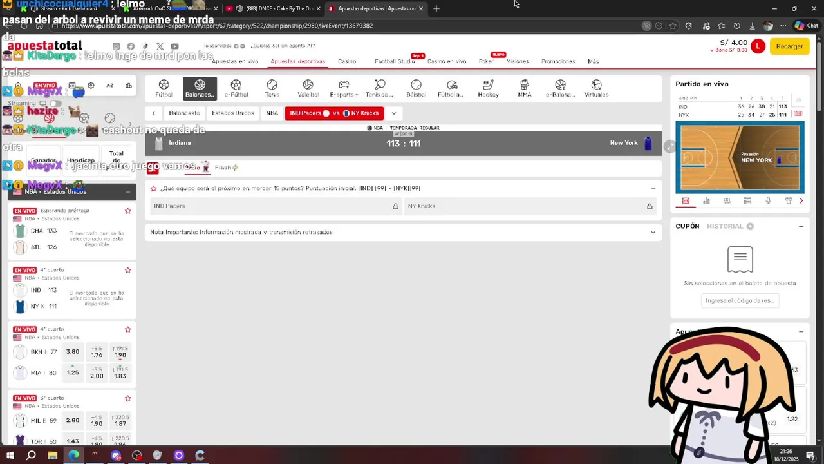Open the X (Twitter) social icon
This screenshot has width=824, height=464.
[x=160, y=46]
